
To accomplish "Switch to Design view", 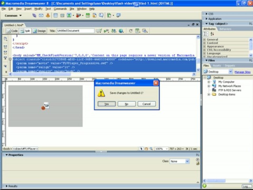I will coord(39,31).
